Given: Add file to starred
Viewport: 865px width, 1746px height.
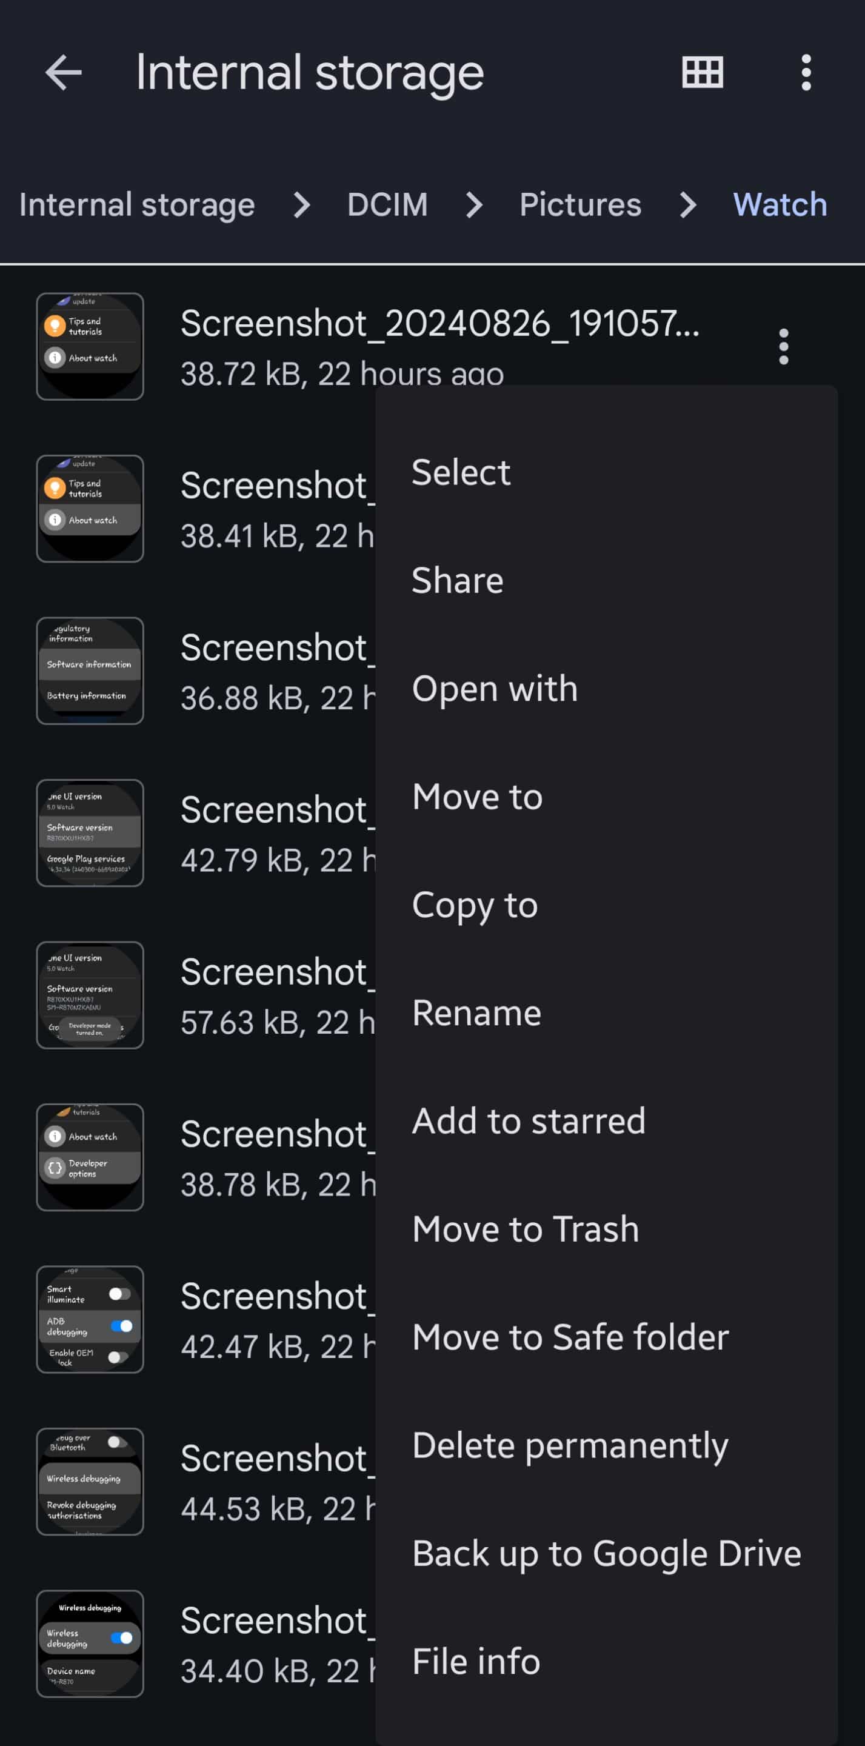Looking at the screenshot, I should (529, 1121).
